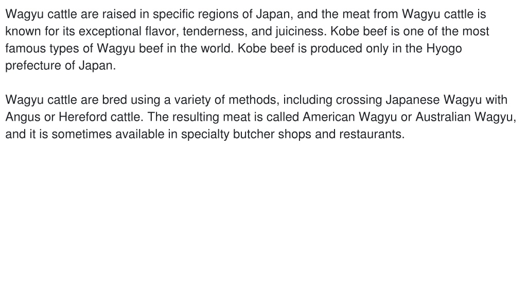Click the word "famous" in the first paragraph
Screen dimensions: 527x296
[x=26, y=48]
